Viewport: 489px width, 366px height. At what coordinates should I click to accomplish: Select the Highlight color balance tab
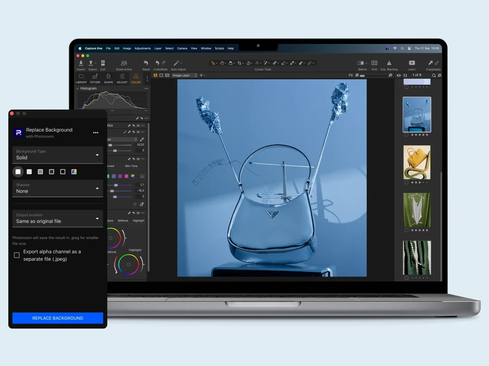(138, 221)
